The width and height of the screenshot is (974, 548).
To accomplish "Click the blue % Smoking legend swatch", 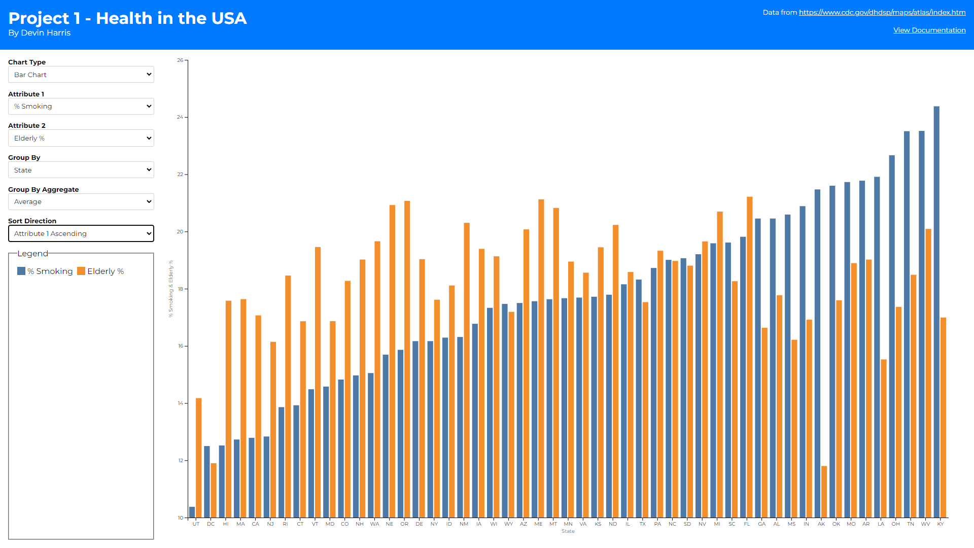I will coord(21,271).
